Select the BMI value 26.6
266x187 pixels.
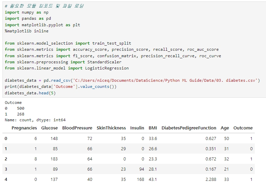coord(153,149)
